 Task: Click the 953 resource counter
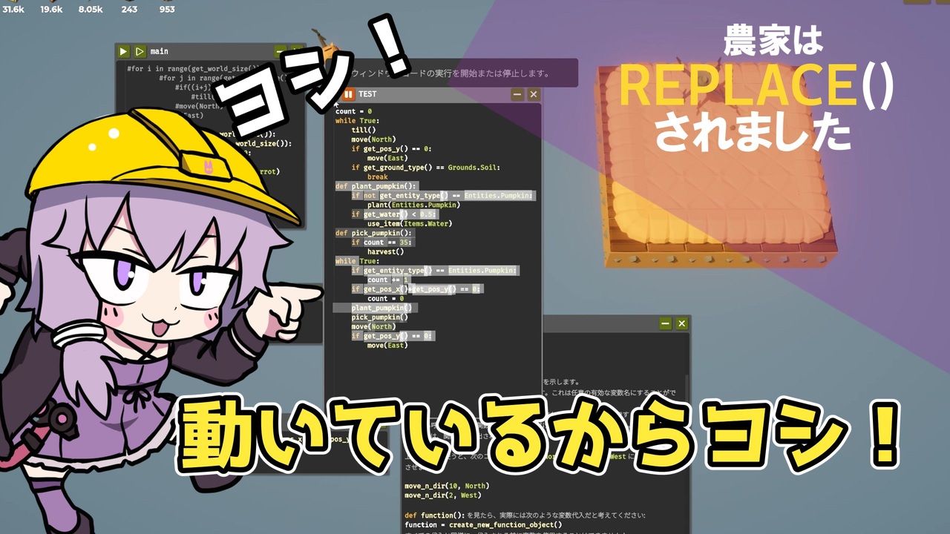click(x=167, y=9)
